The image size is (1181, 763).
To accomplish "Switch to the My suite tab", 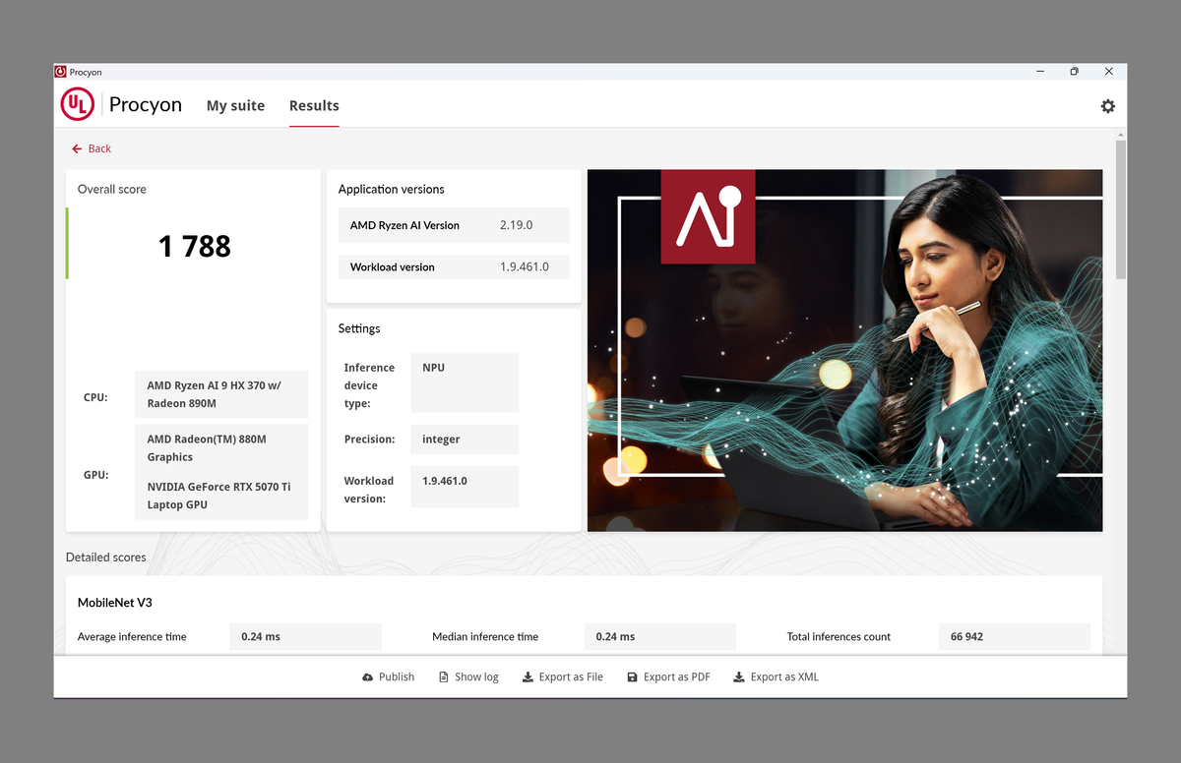I will (x=235, y=106).
